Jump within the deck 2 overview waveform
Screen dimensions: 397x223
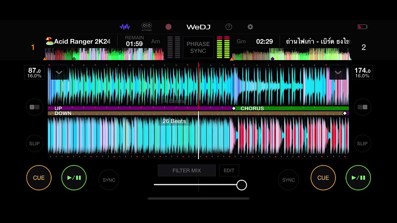click(292, 54)
